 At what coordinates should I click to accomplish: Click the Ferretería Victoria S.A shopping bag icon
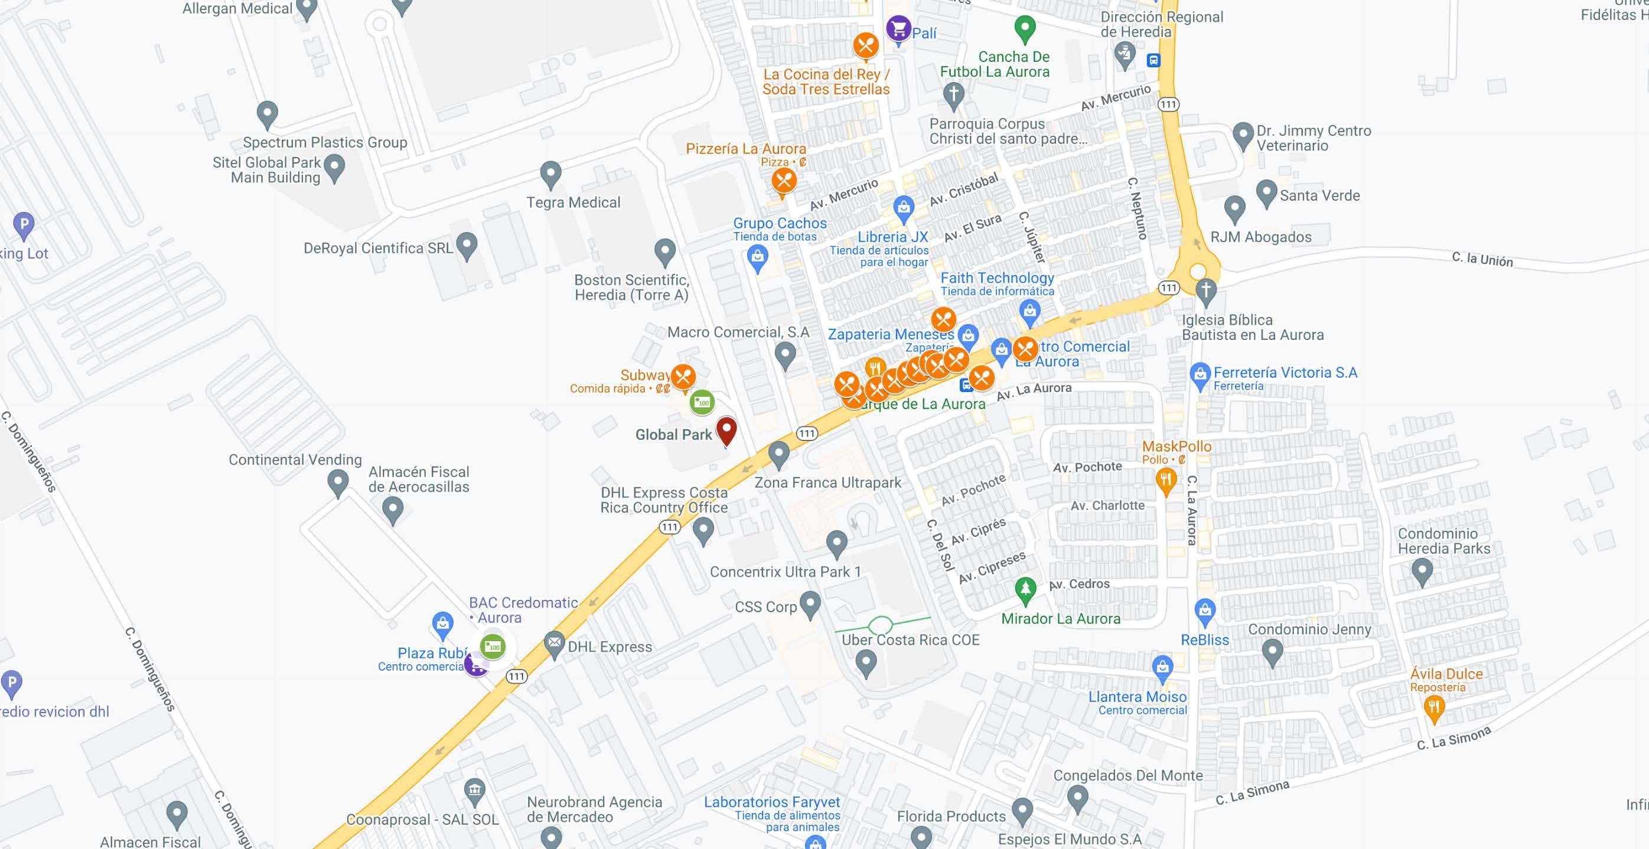[x=1200, y=375]
